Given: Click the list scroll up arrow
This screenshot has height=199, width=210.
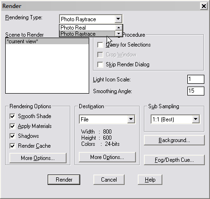Looking at the screenshot, I should [x=118, y=28].
